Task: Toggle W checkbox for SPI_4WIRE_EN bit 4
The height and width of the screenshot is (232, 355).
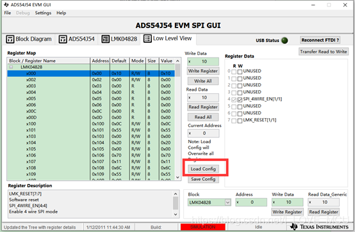Action: click(240, 100)
